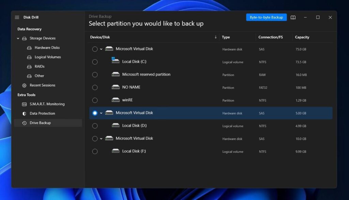The width and height of the screenshot is (349, 200).
Task: Collapse the selected 5.00 GB Microsoft Virtual Disk
Action: [101, 113]
